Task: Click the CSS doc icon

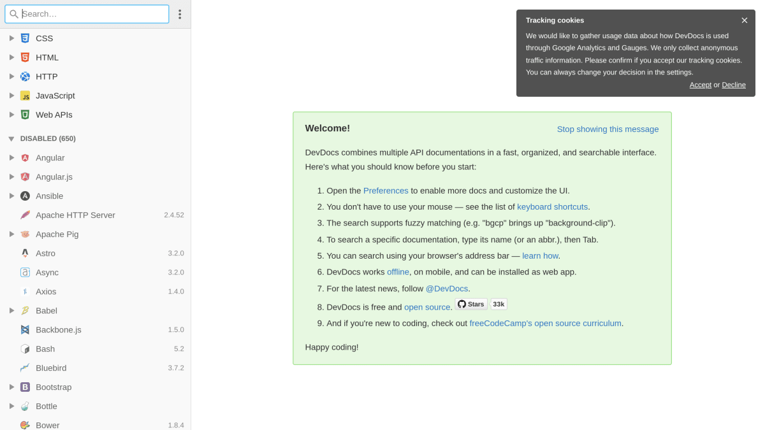Action: coord(25,38)
